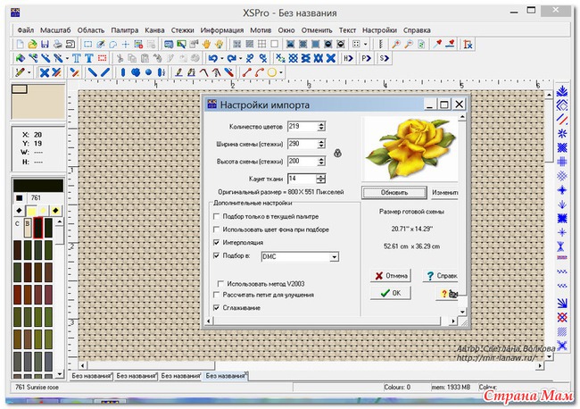
Task: Click the yellow circle shape tool icon
Action: [x=272, y=72]
